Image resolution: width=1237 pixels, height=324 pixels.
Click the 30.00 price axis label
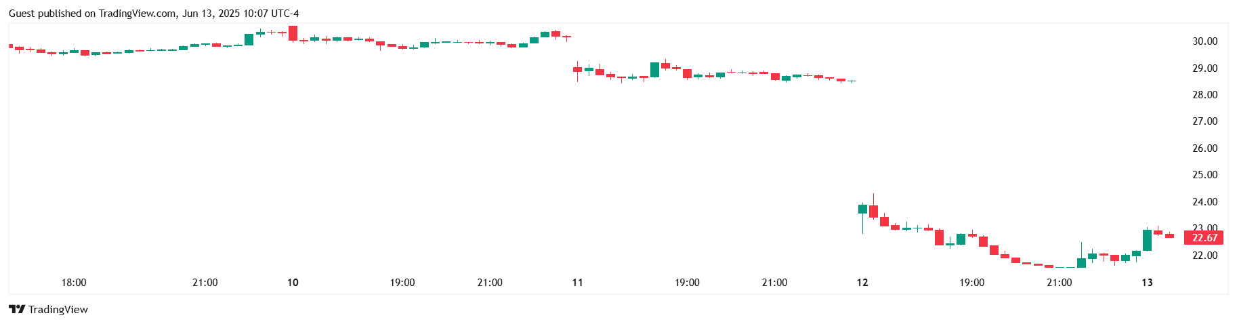pyautogui.click(x=1204, y=41)
